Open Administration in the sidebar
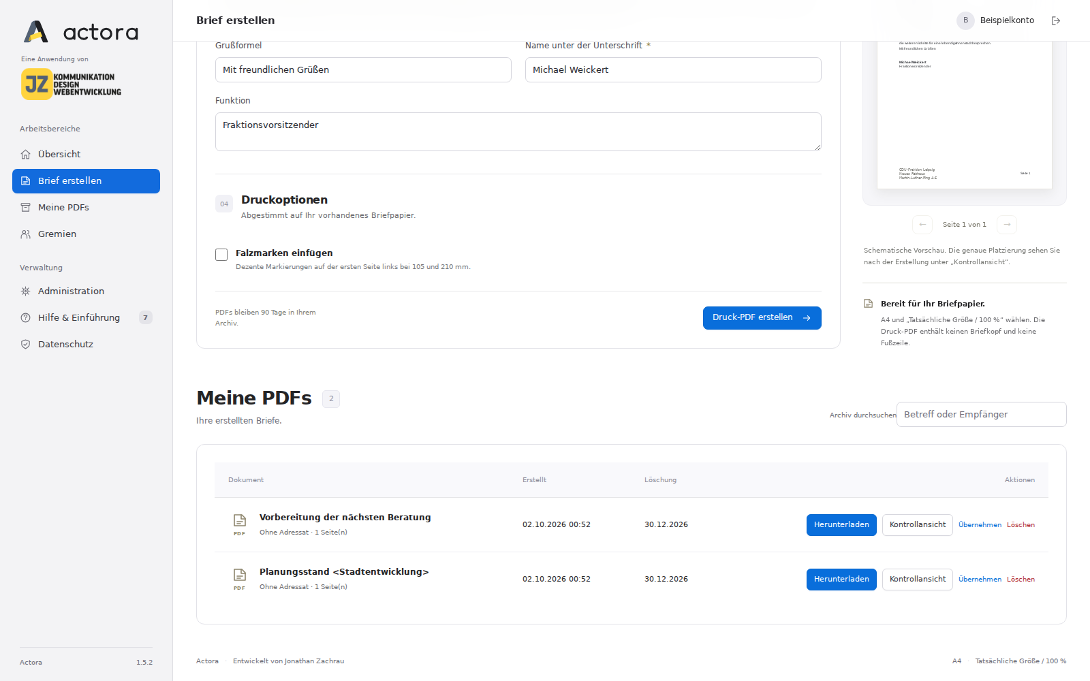This screenshot has height=681, width=1090. coord(86,291)
